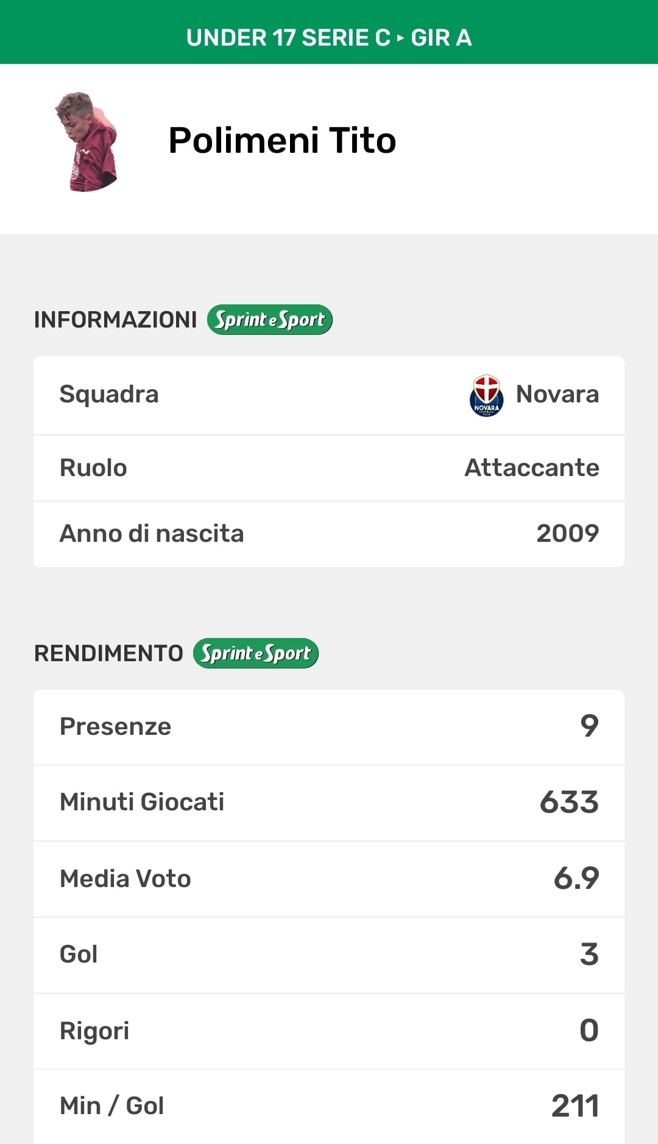
Task: Click the INFORMAZIONI section heading
Action: coord(115,320)
